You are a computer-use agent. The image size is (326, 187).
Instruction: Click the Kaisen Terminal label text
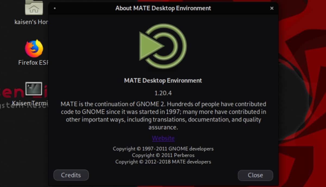[x=30, y=103]
